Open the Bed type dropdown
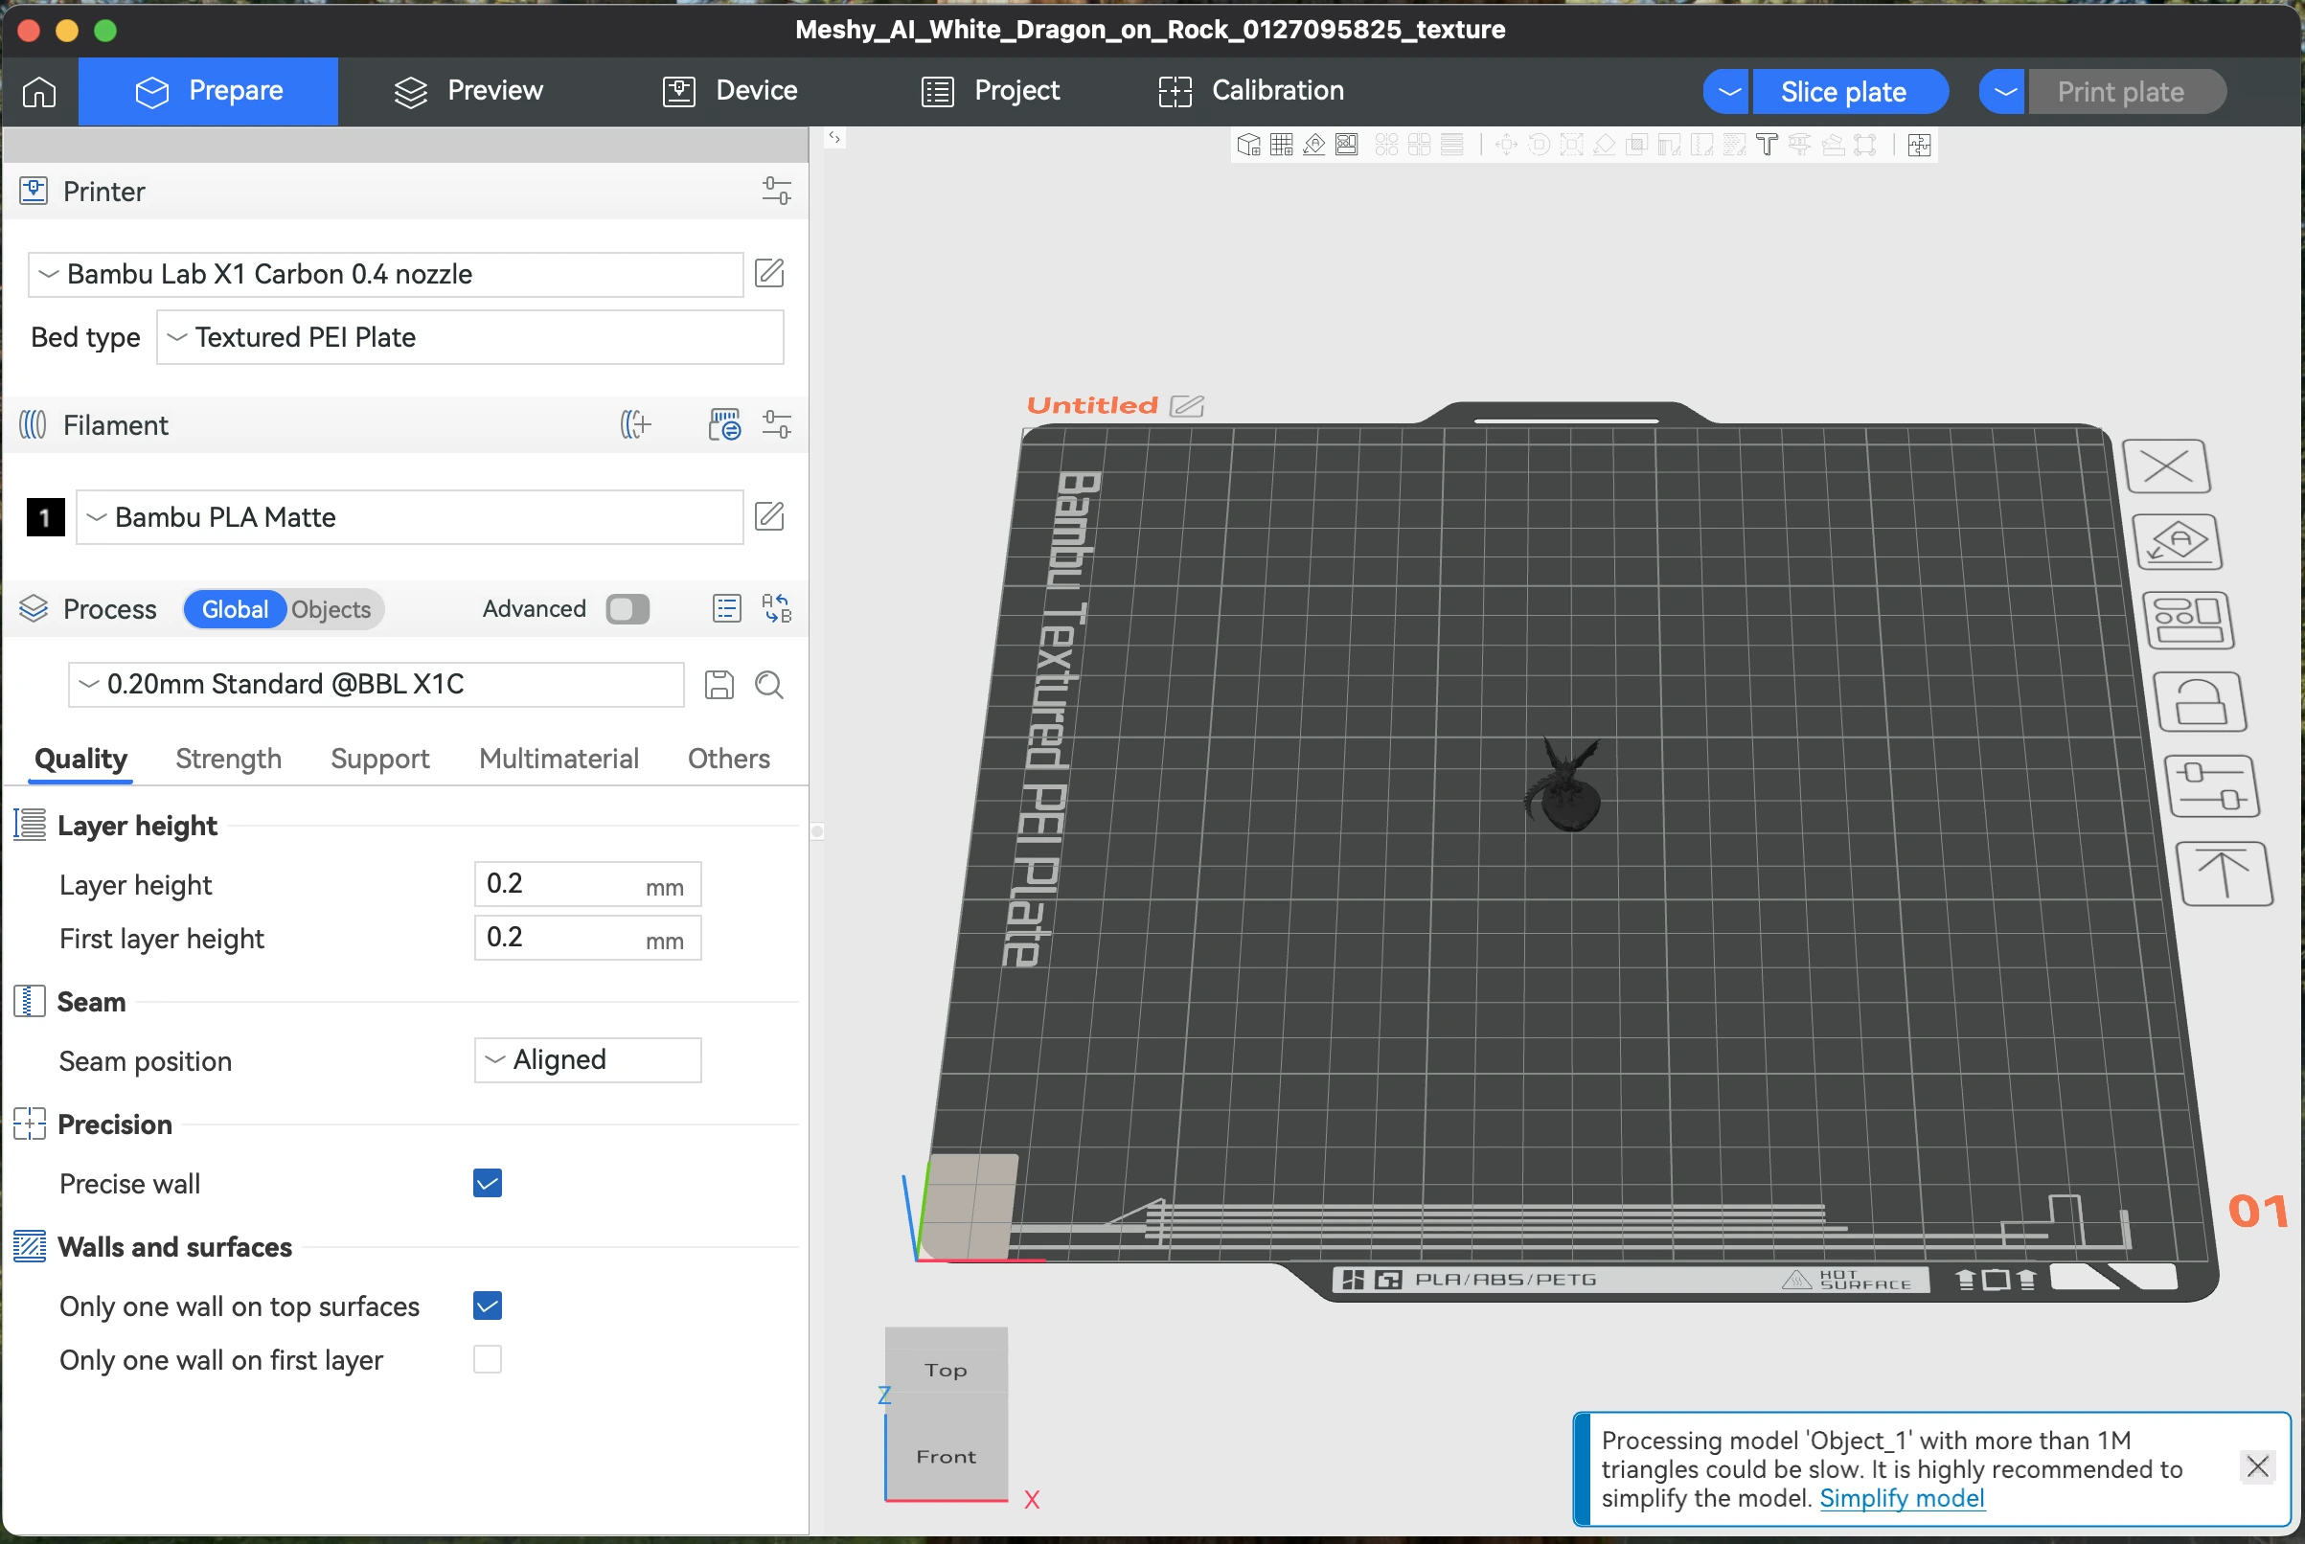The height and width of the screenshot is (1544, 2305). click(x=469, y=338)
